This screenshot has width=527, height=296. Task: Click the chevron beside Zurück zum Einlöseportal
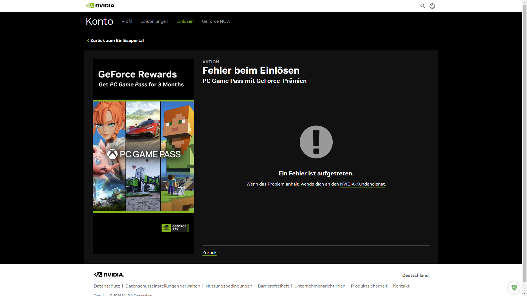[x=88, y=40]
